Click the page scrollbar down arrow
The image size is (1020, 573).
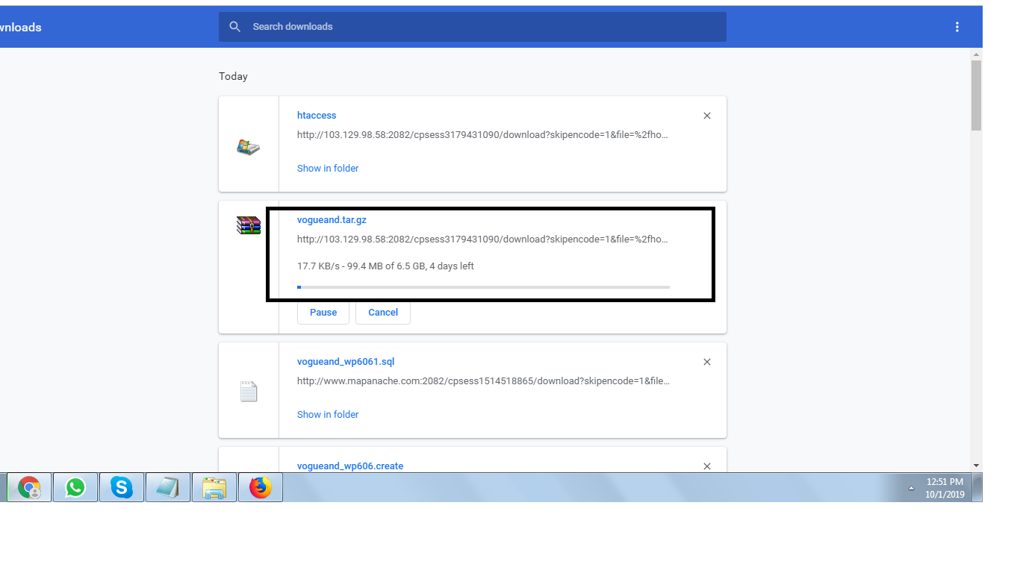coord(976,465)
